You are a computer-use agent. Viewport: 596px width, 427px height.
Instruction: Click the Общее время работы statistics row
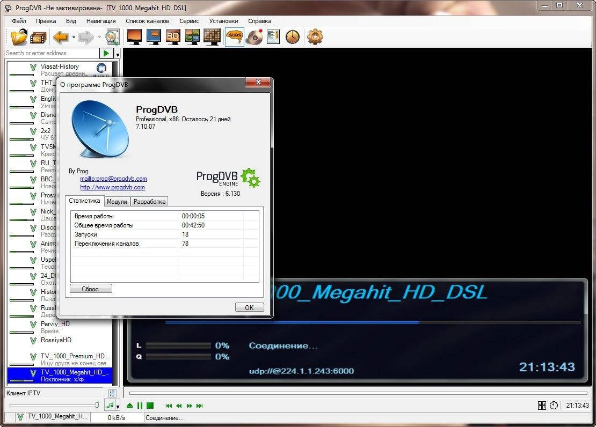pos(164,225)
